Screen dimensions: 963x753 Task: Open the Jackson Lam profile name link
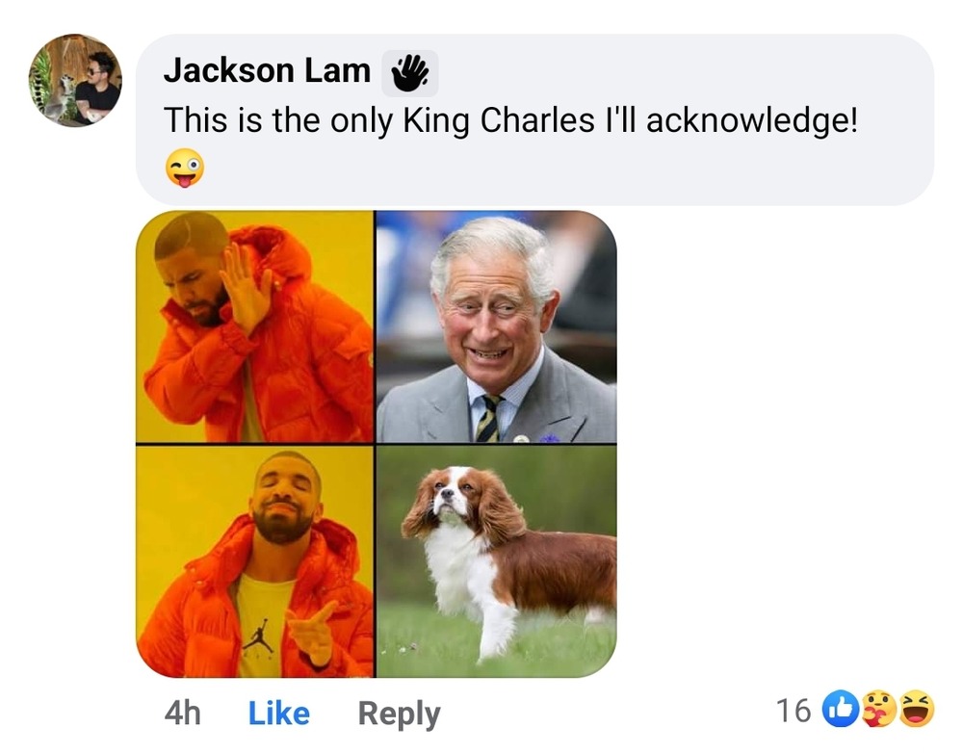tap(267, 70)
